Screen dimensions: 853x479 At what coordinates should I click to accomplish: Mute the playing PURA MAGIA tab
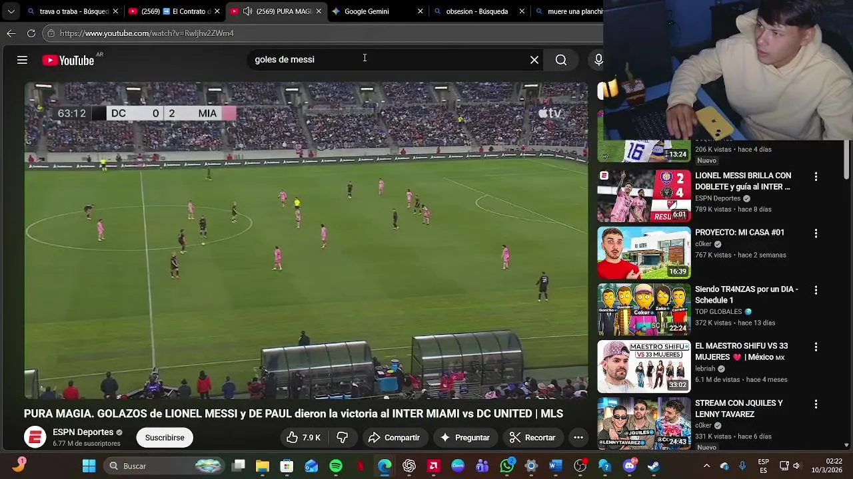click(248, 11)
